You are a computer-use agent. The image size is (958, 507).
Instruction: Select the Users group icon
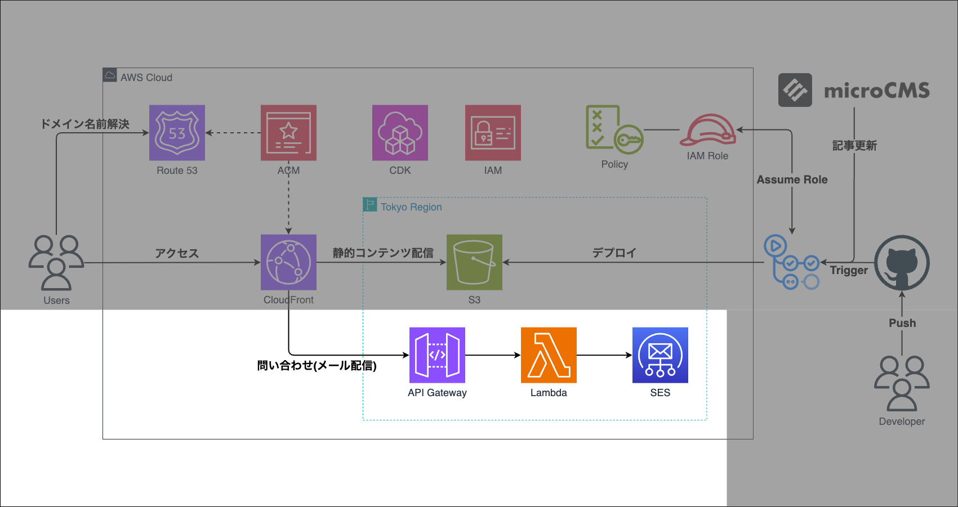tap(56, 263)
